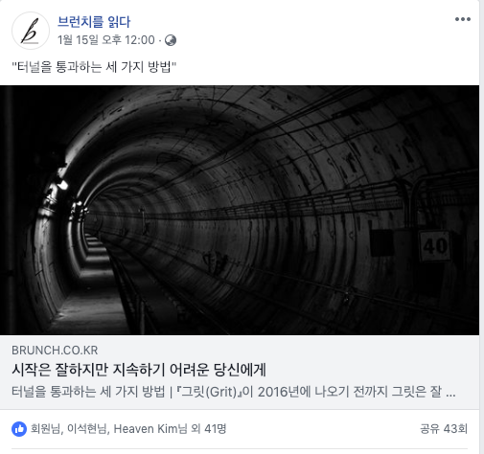Show the 외 41명 other reactors list
The image size is (484, 454).
coord(209,429)
